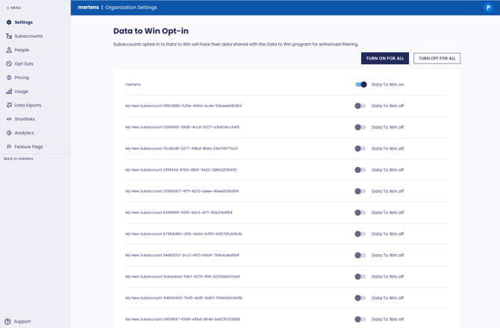Select subaccount name starting 639f88f6
The height and width of the screenshot is (328, 500).
tap(178, 212)
